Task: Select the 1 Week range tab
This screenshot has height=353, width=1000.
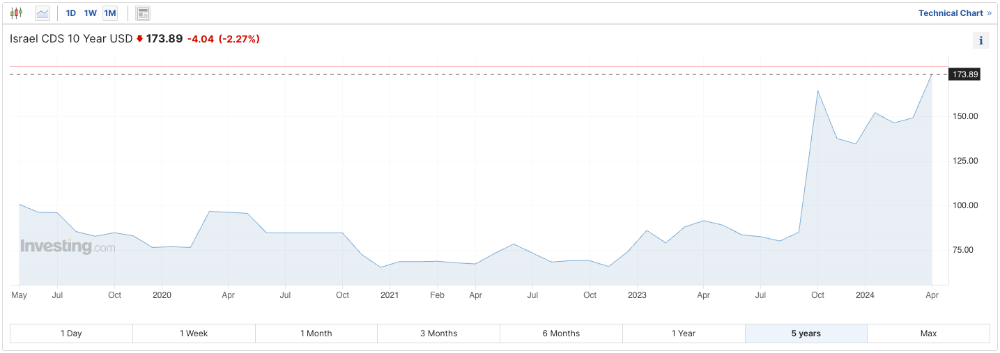Action: (194, 334)
